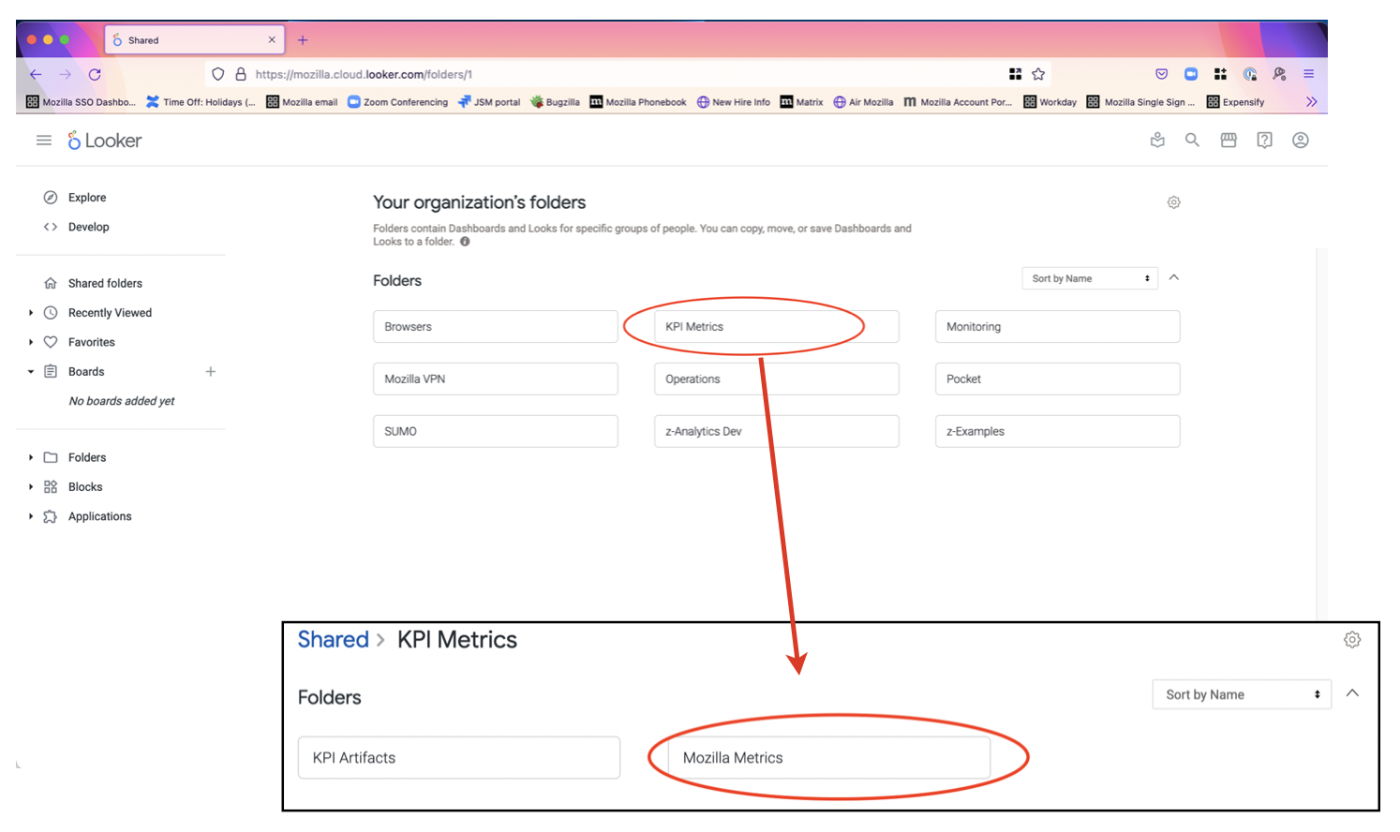Expand the Recently Viewed section
The height and width of the screenshot is (832, 1400).
pyautogui.click(x=31, y=313)
